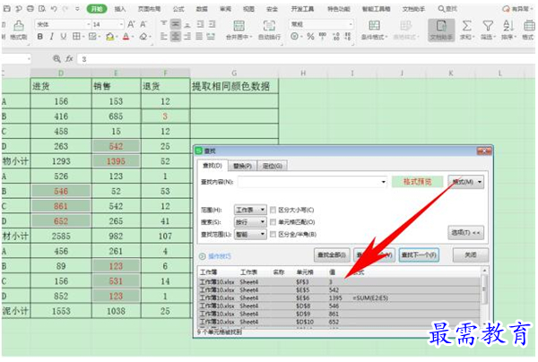The height and width of the screenshot is (362, 538).
Task: Open the Start (开始) ribbon tab
Action: pyautogui.click(x=97, y=9)
